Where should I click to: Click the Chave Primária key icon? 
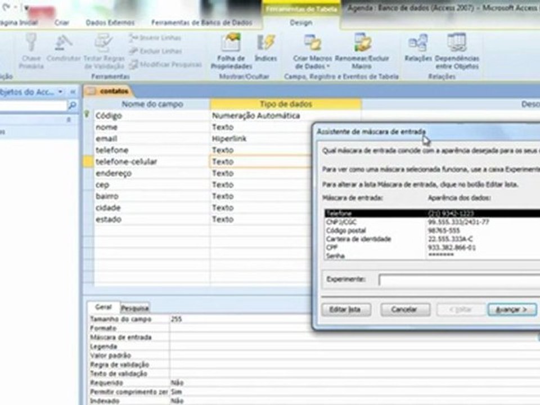point(31,43)
